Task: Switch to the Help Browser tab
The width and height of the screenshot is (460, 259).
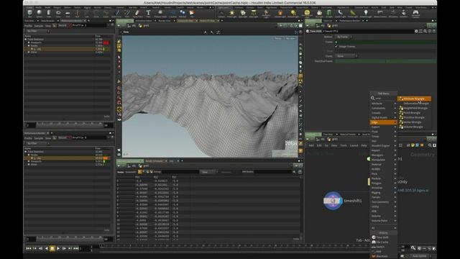Action: point(47,21)
